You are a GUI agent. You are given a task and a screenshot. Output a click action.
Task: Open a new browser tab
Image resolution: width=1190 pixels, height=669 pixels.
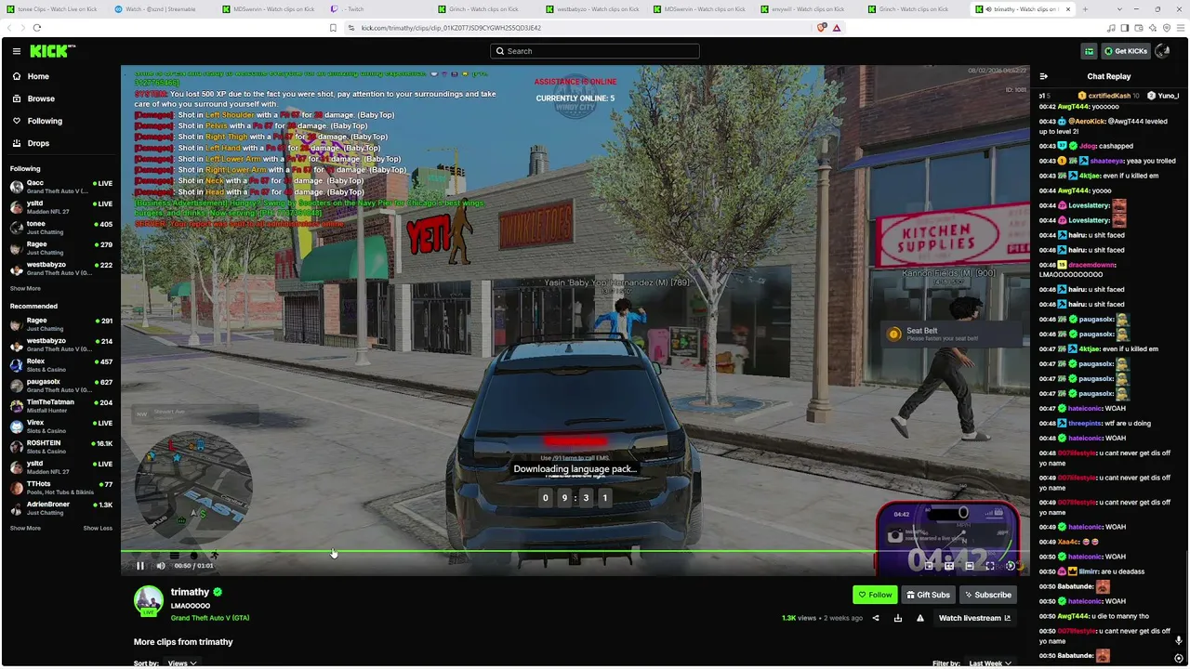(1085, 9)
